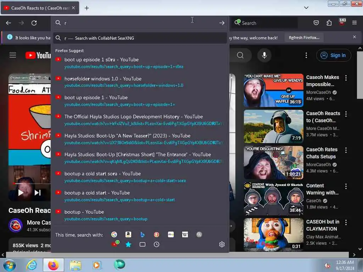Click the toolbar Search box

click(x=264, y=23)
